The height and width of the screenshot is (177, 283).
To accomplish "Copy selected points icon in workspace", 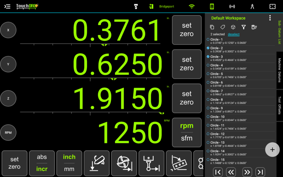I will [212, 27].
